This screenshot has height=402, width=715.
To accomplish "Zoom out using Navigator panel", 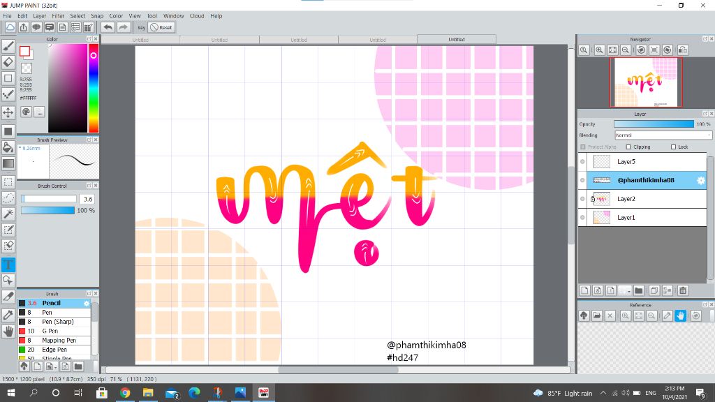I will pyautogui.click(x=626, y=50).
